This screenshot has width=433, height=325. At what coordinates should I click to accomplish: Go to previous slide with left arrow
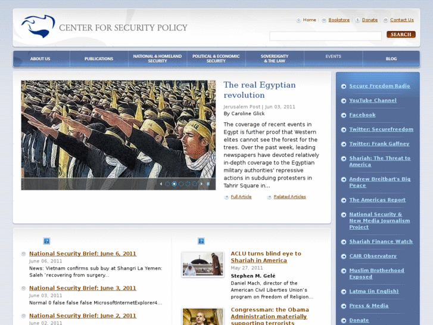(161, 184)
